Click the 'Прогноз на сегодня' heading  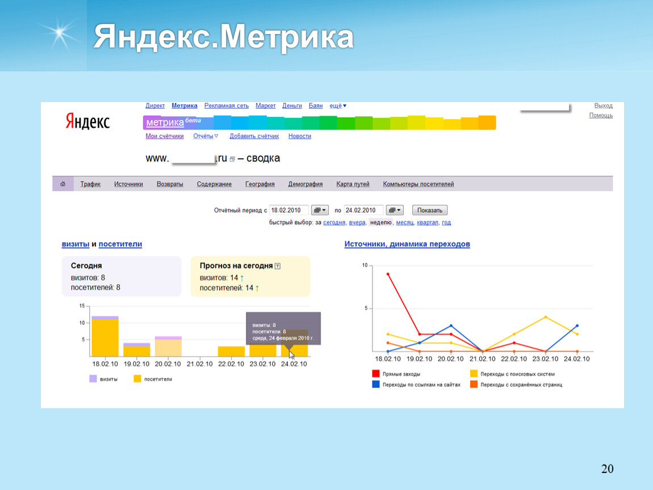tap(236, 266)
